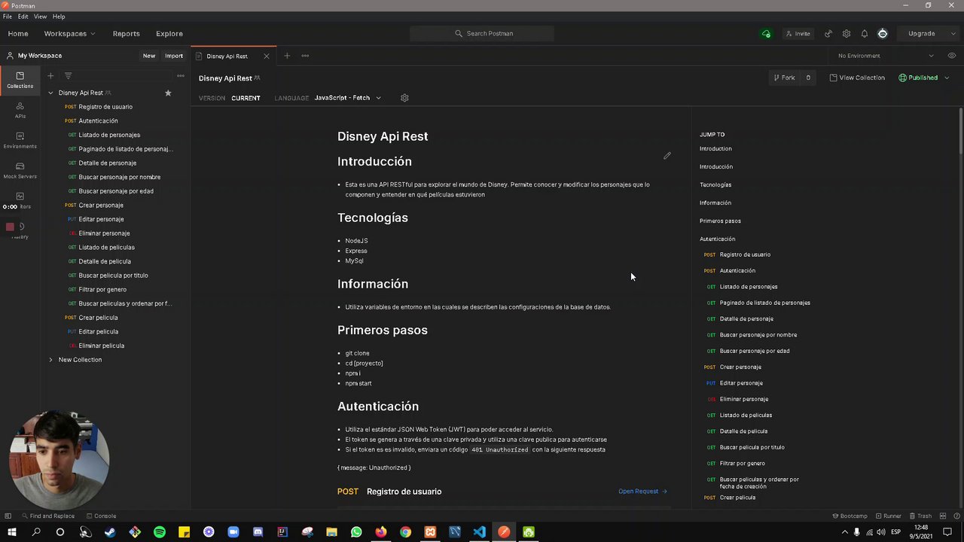Jump to Crear personaje in Jump To list
The height and width of the screenshot is (542, 964).
(740, 367)
